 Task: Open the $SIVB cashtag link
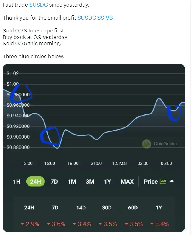(105, 18)
